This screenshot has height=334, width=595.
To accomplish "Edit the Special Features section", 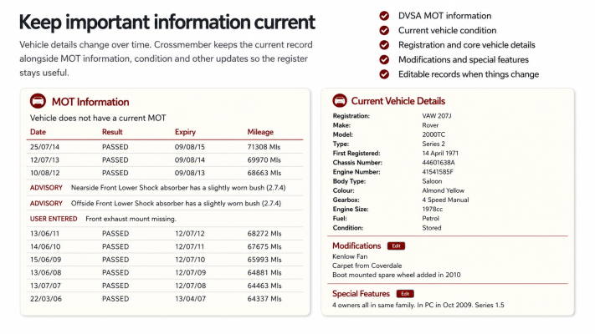I will (405, 294).
